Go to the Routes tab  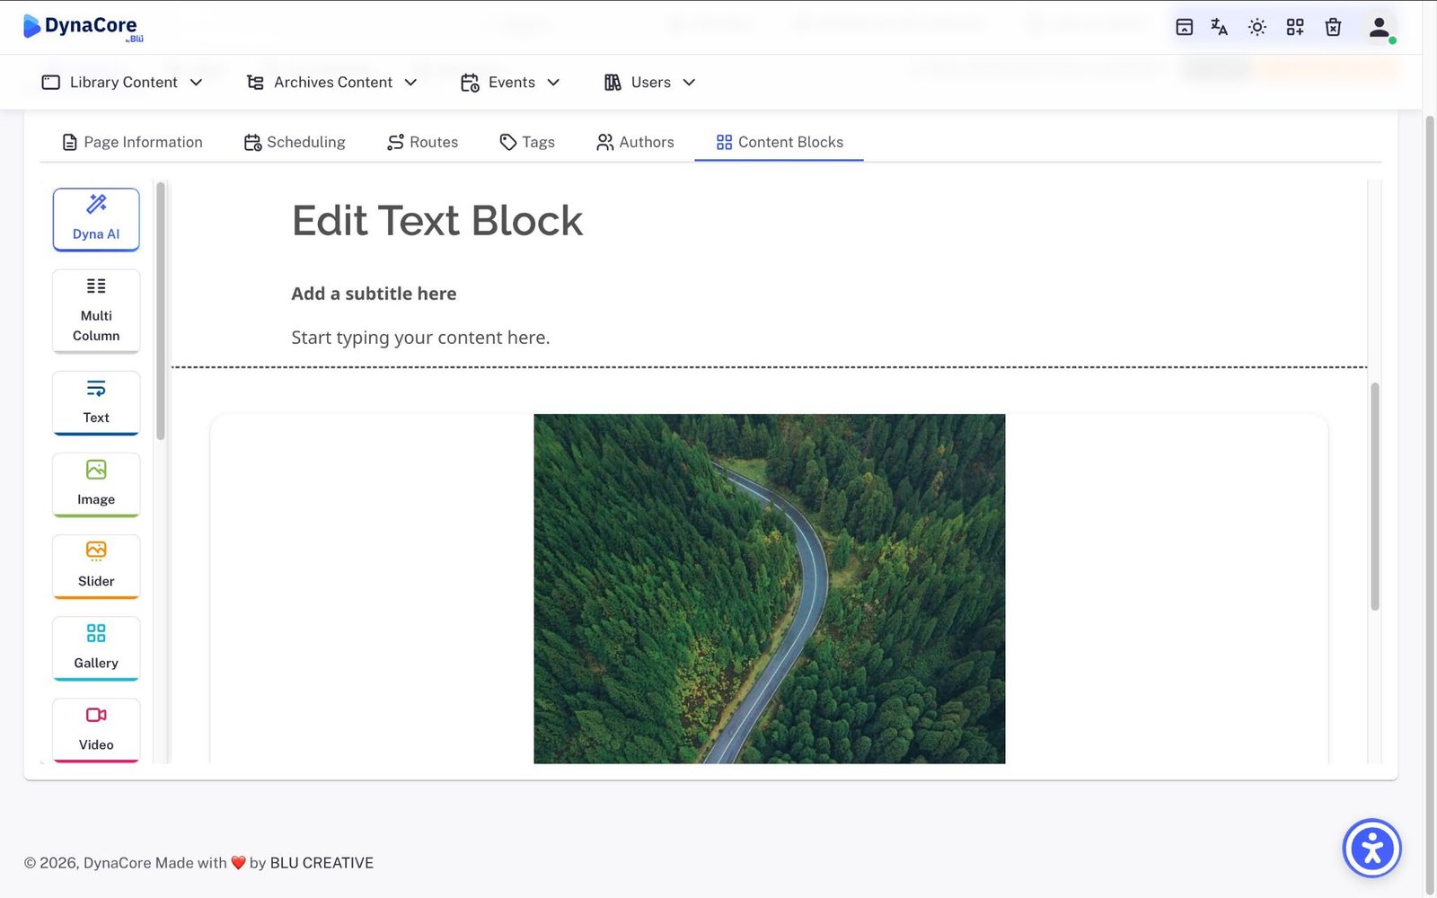click(x=422, y=142)
